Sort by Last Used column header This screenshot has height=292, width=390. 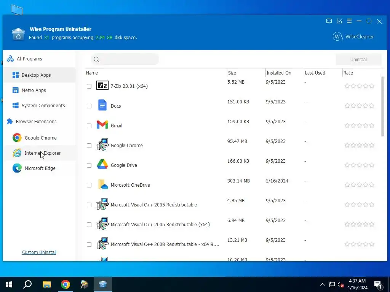pyautogui.click(x=323, y=73)
